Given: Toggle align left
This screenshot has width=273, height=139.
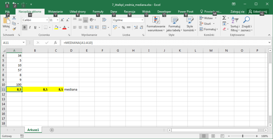Looking at the screenshot, I should [75, 27].
